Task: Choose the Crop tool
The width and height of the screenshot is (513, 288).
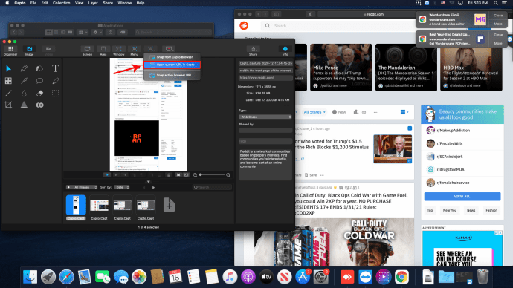Action: click(x=8, y=105)
